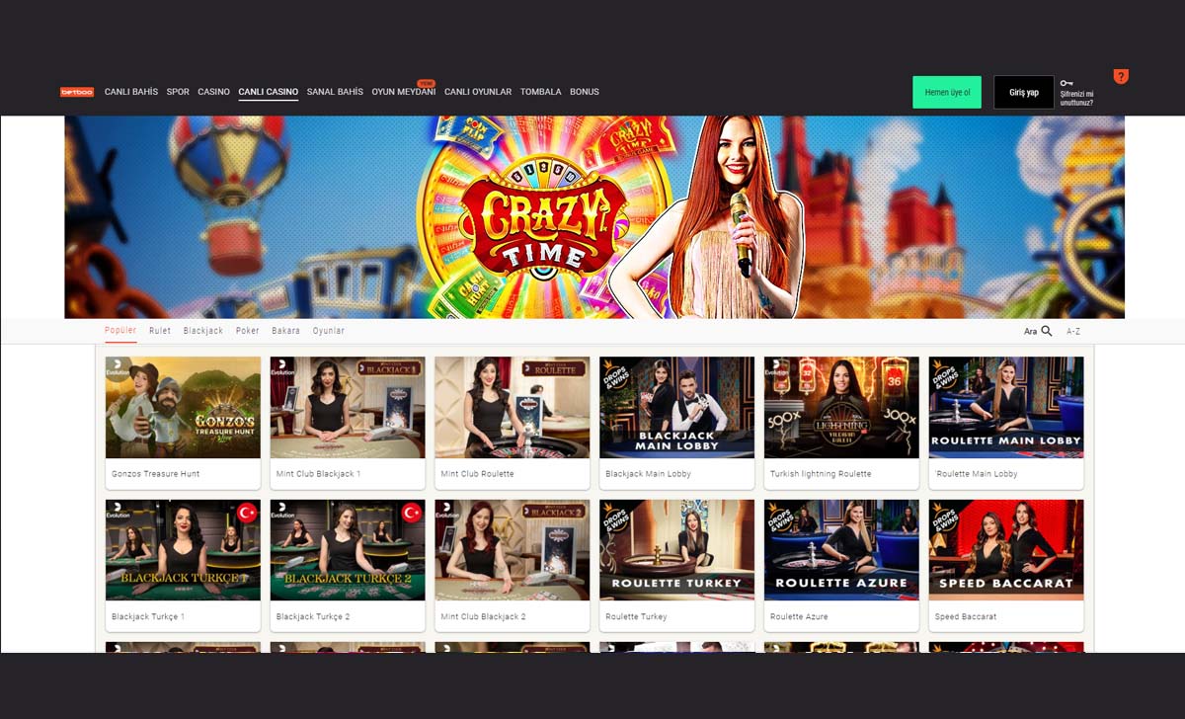
Task: Click the Ara search label
Action: 1030,332
